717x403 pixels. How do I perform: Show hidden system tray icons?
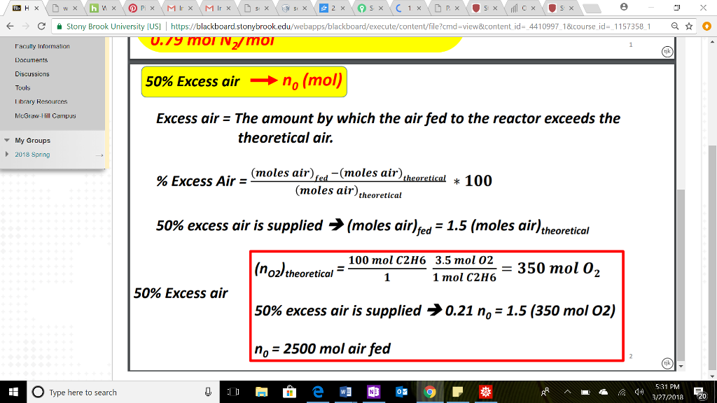pos(567,392)
